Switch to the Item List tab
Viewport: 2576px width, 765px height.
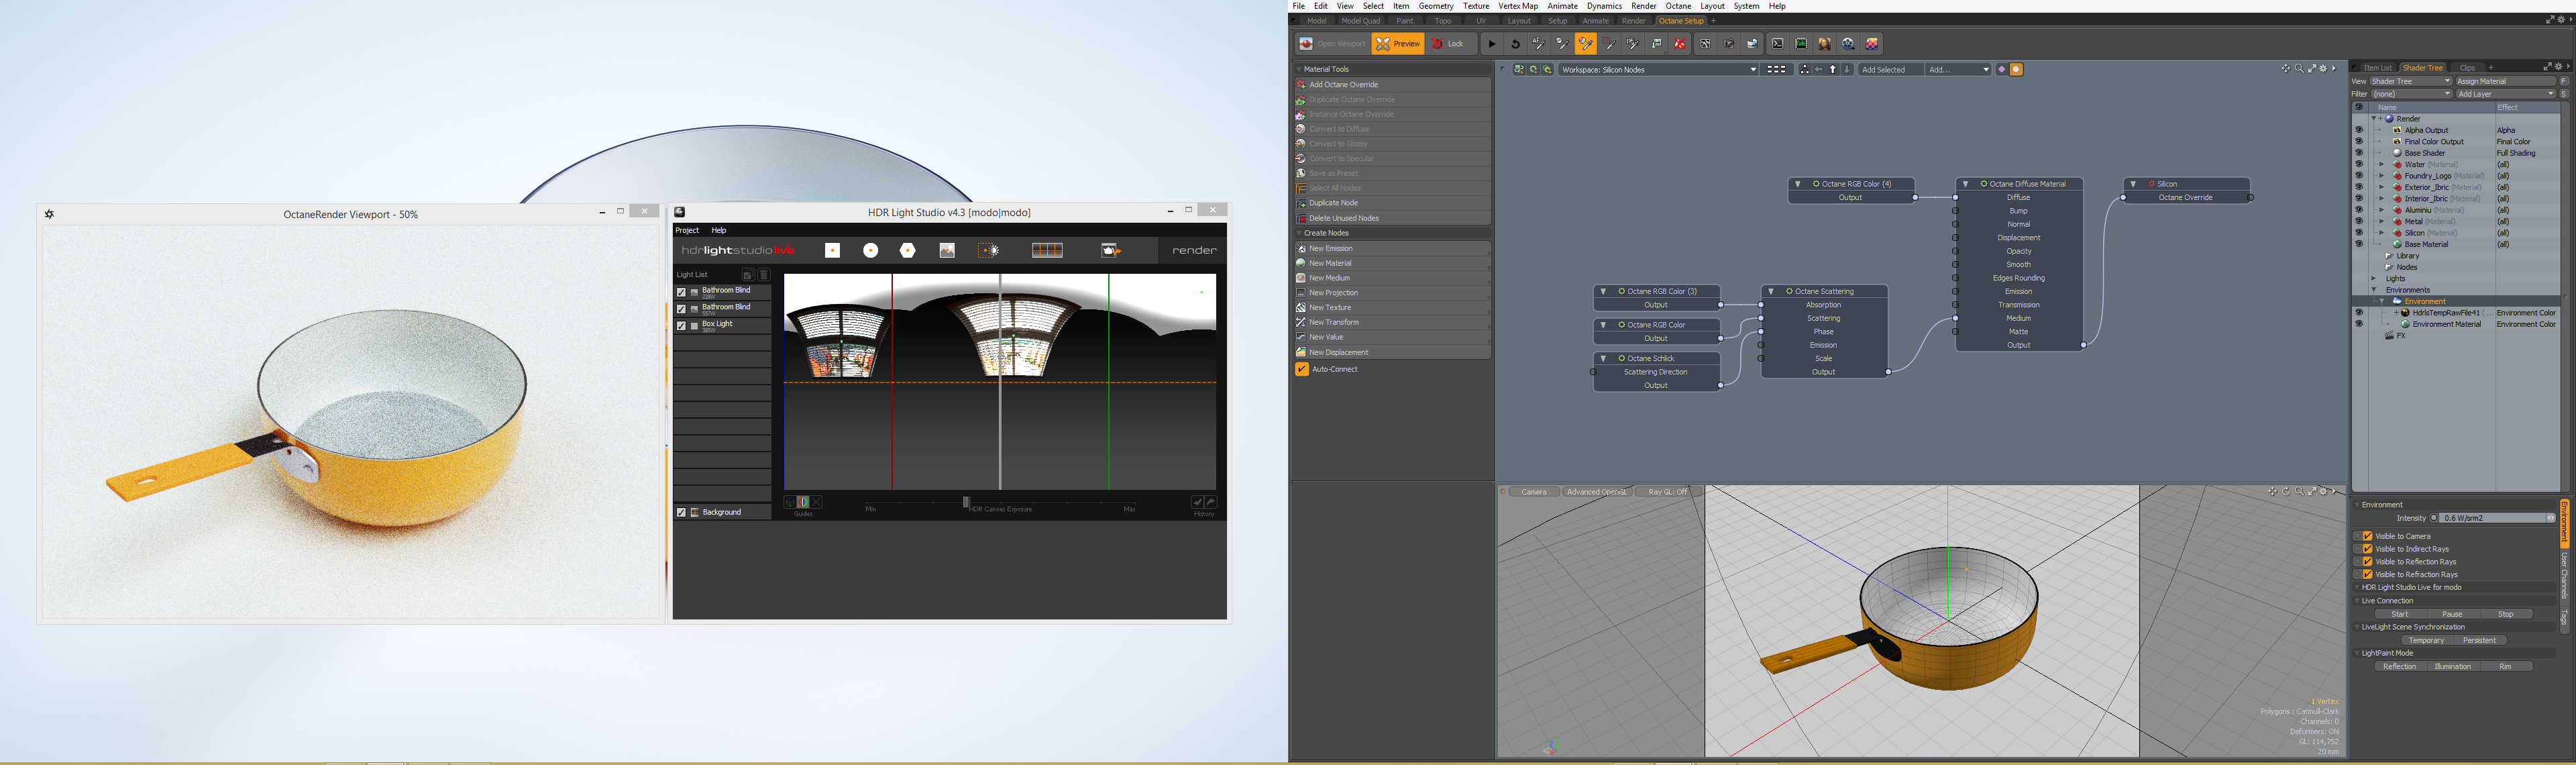tap(2377, 68)
